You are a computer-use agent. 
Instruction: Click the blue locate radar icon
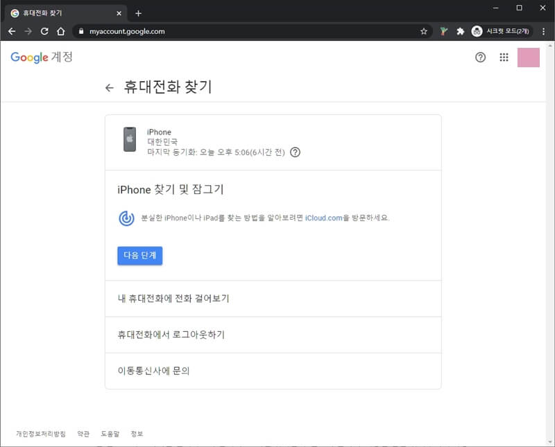pyautogui.click(x=126, y=218)
